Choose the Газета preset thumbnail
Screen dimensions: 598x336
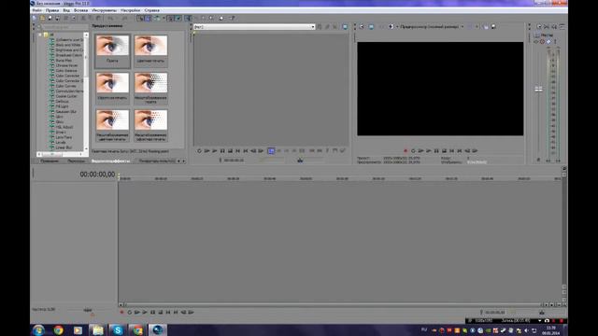[112, 50]
